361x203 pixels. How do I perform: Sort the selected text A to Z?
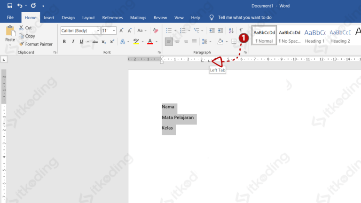click(231, 31)
